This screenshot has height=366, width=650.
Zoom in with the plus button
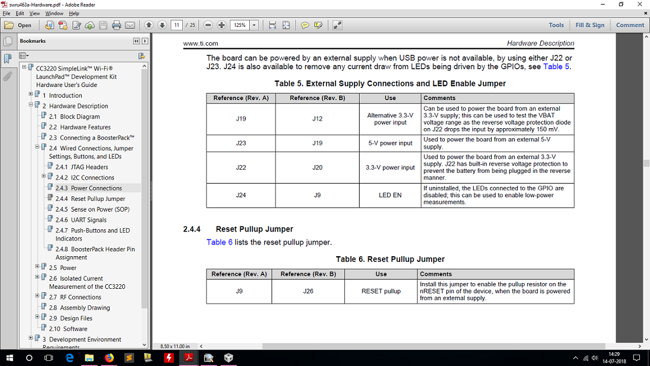(222, 25)
